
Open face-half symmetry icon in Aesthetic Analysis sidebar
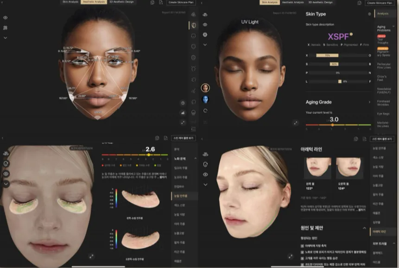click(x=194, y=25)
